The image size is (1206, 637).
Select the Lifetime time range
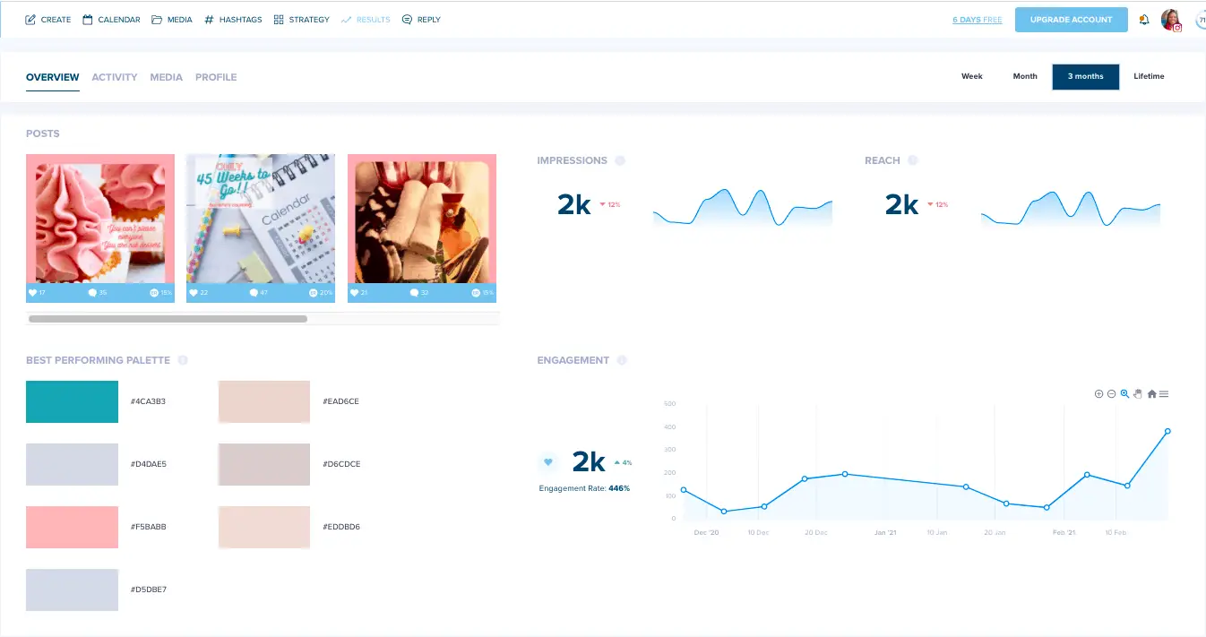pyautogui.click(x=1149, y=77)
